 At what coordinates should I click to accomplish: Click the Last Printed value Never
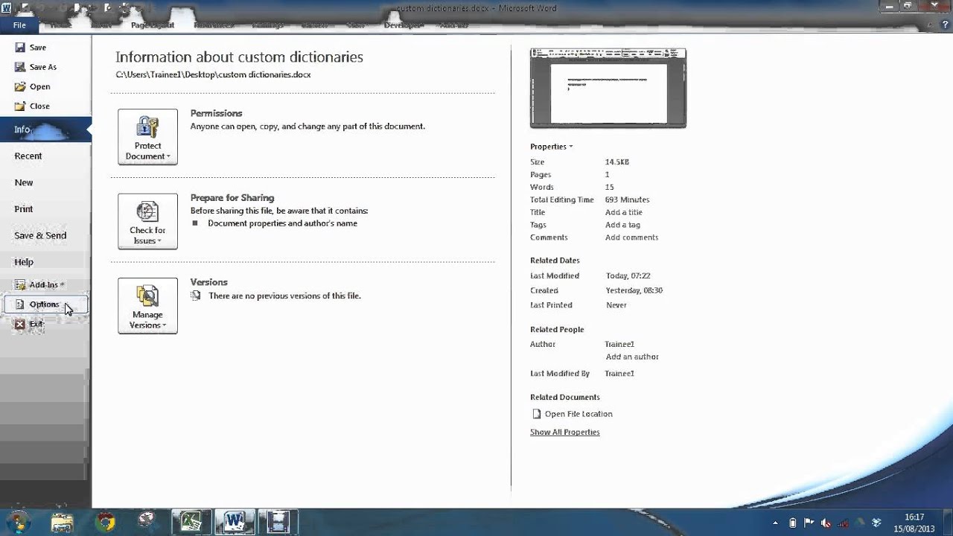click(x=616, y=305)
